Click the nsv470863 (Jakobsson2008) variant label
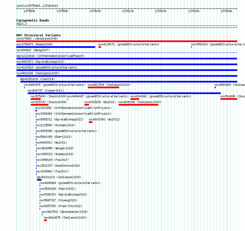 (37, 38)
